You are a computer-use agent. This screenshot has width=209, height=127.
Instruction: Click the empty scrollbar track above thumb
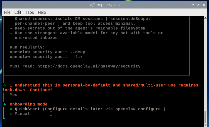point(205,65)
